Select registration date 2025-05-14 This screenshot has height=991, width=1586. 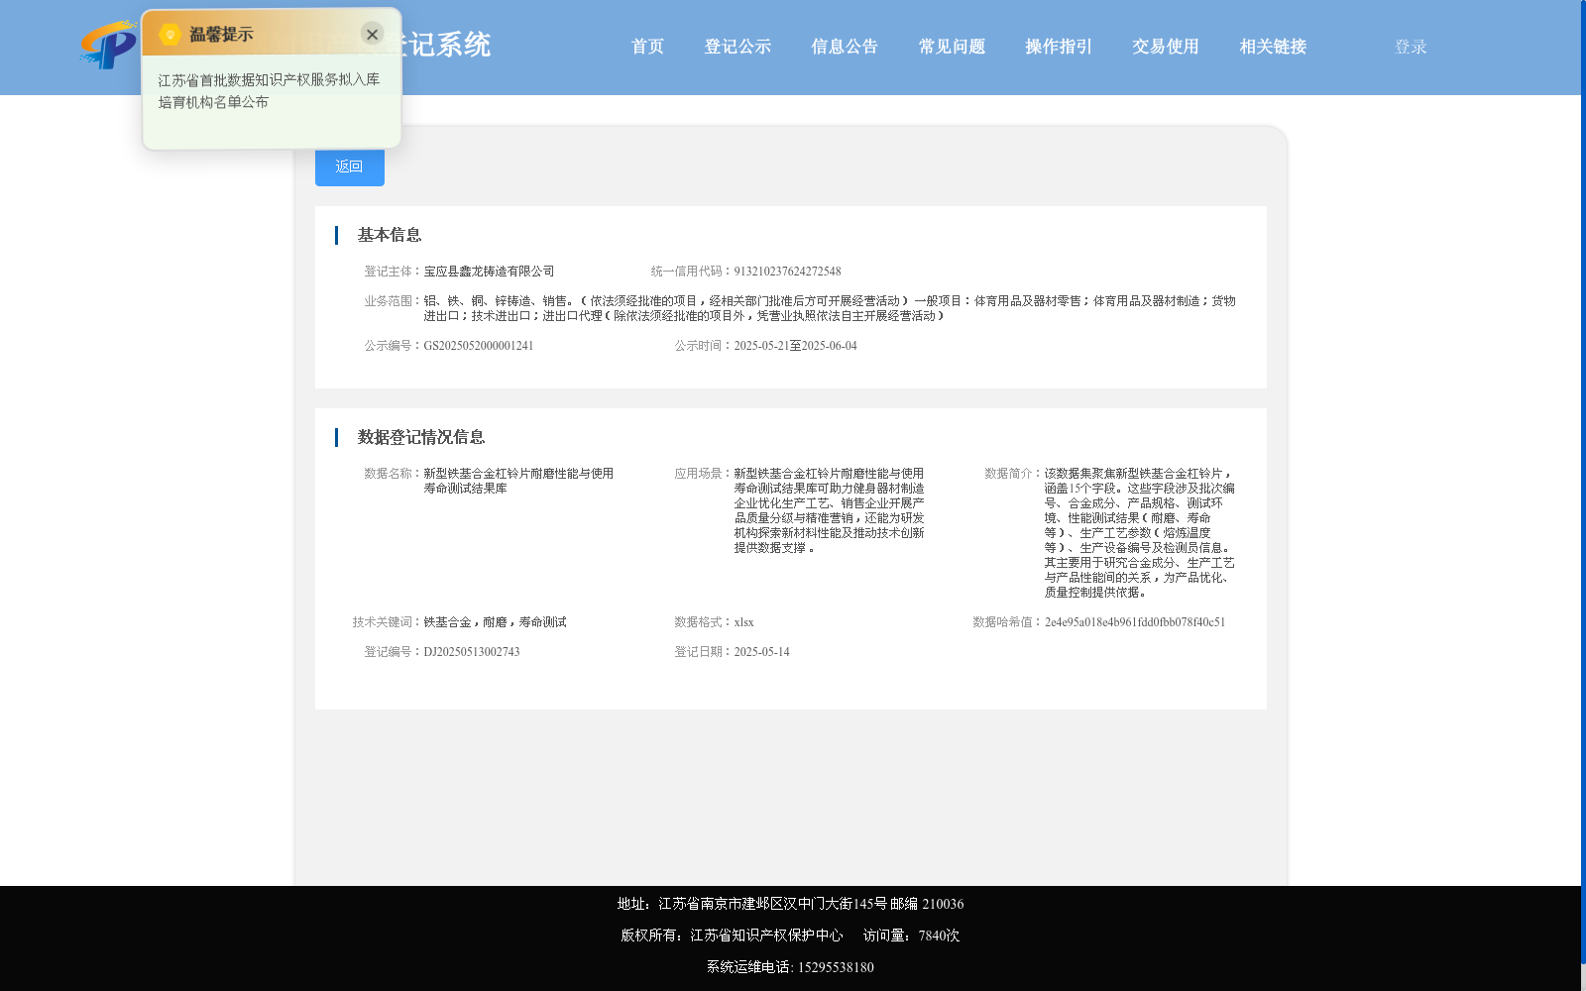click(x=761, y=652)
